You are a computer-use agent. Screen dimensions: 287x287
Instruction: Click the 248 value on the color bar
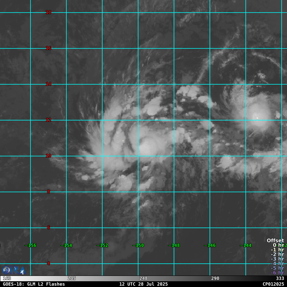[x=143, y=278]
